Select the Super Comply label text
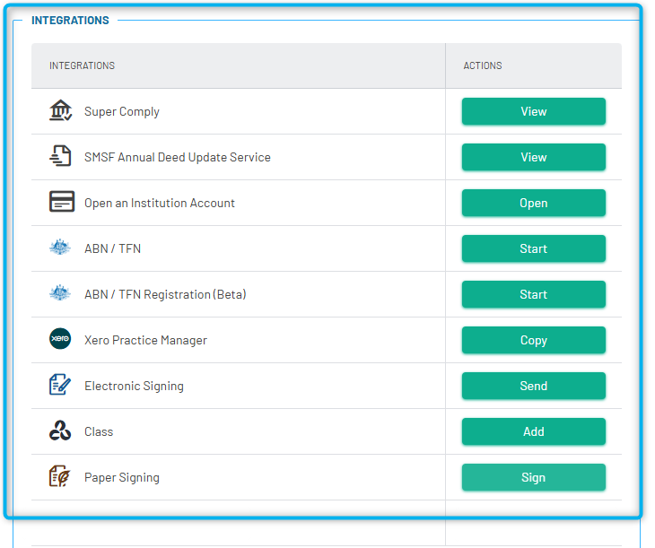 [x=122, y=111]
